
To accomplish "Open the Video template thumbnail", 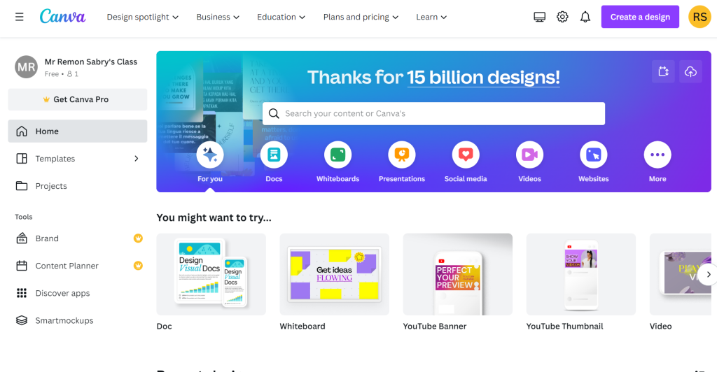I will pyautogui.click(x=681, y=274).
